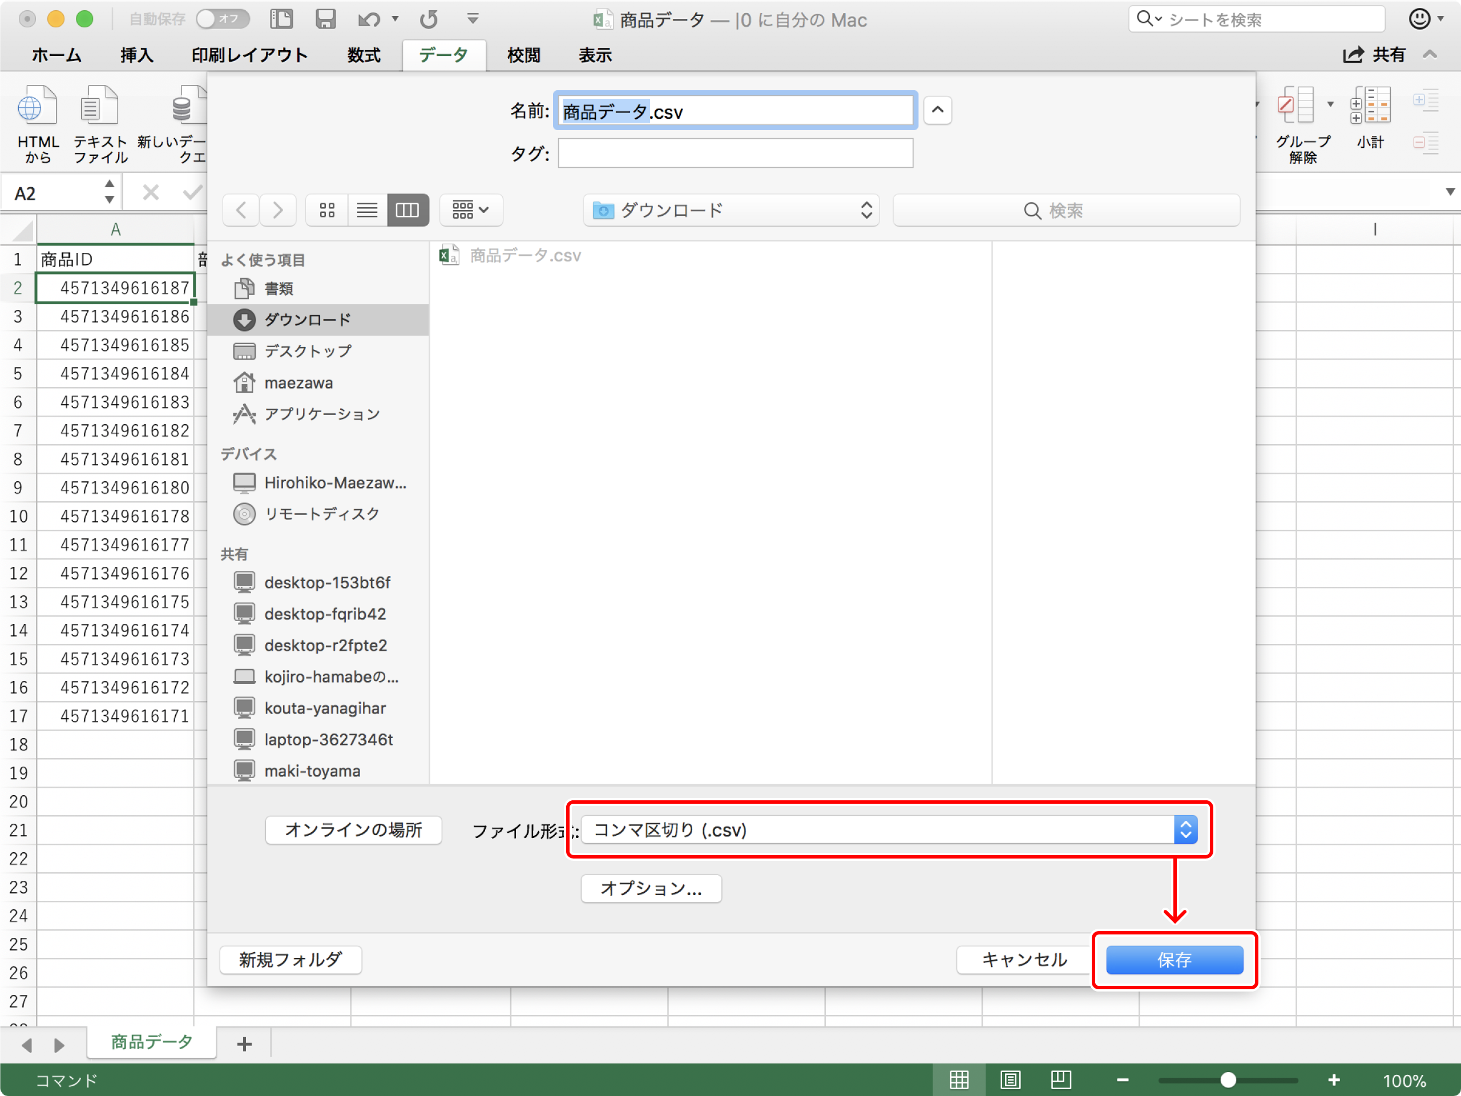
Task: Open the 数式 ribbon tab
Action: [x=364, y=55]
